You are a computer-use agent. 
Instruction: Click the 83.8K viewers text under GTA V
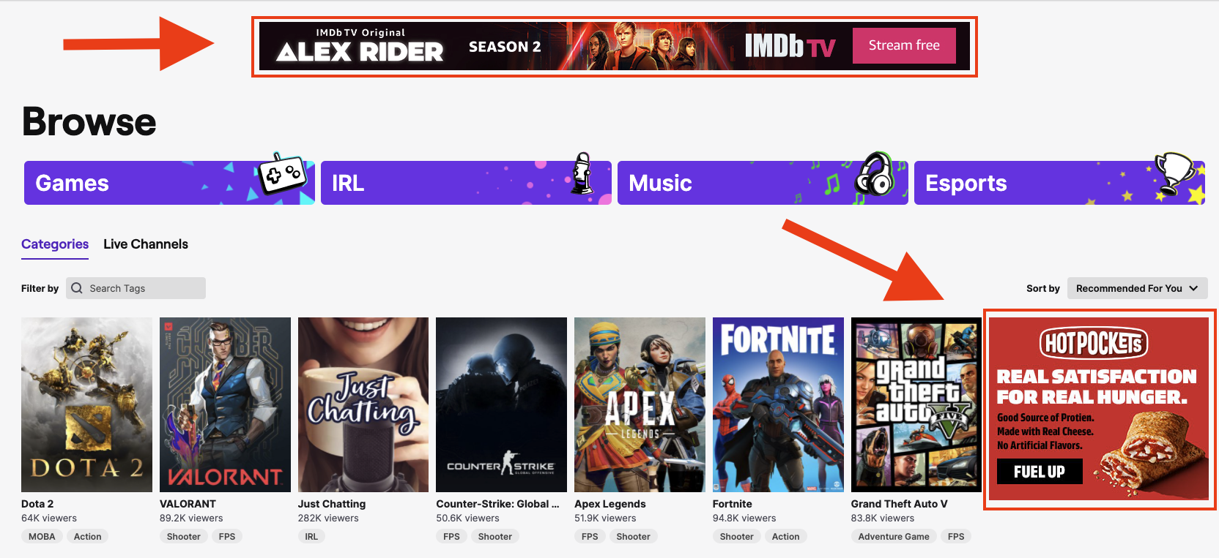click(883, 518)
